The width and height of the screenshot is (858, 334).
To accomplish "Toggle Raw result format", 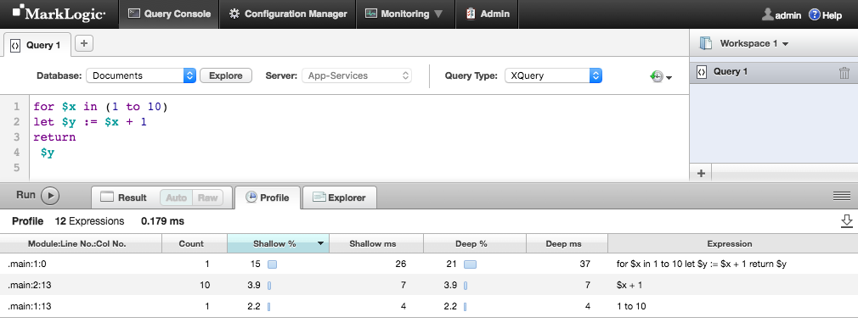I will [x=207, y=198].
